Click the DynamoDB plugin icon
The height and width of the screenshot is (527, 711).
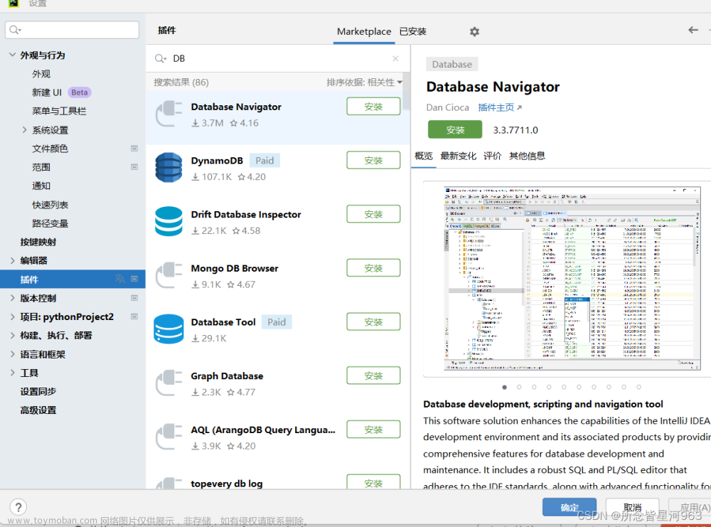tap(169, 167)
